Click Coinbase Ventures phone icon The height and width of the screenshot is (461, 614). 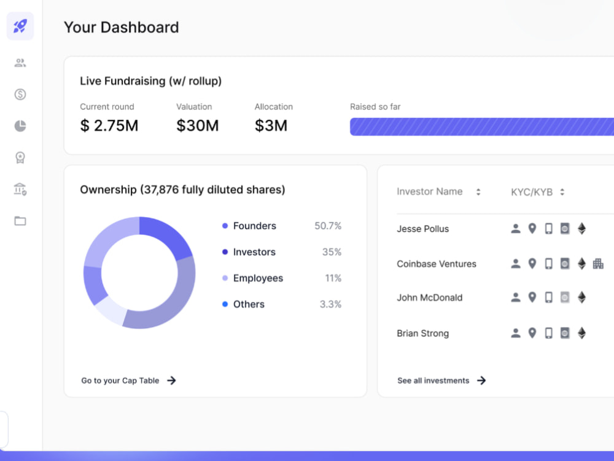point(548,264)
